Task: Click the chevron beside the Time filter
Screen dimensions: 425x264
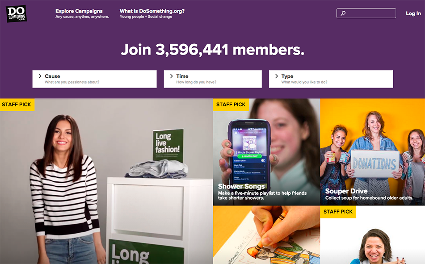Action: [x=171, y=76]
